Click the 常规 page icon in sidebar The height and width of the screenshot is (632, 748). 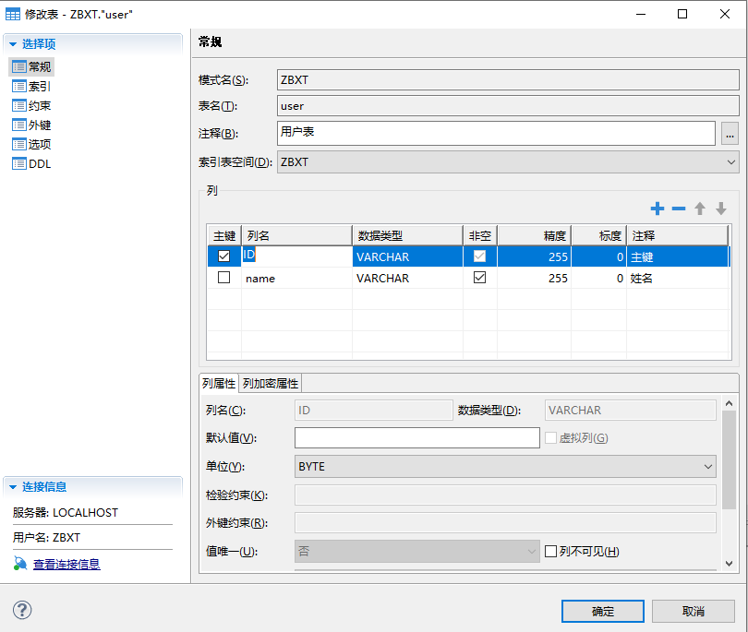[x=19, y=66]
